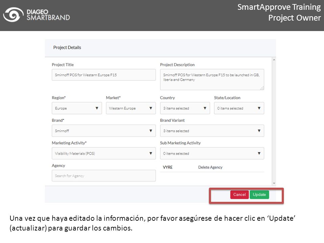Click the scrollbar down arrow

coord(274,183)
